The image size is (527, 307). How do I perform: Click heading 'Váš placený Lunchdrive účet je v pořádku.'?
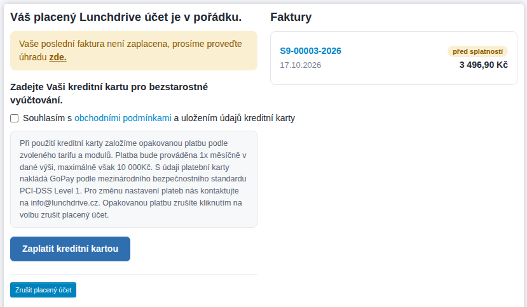click(126, 17)
